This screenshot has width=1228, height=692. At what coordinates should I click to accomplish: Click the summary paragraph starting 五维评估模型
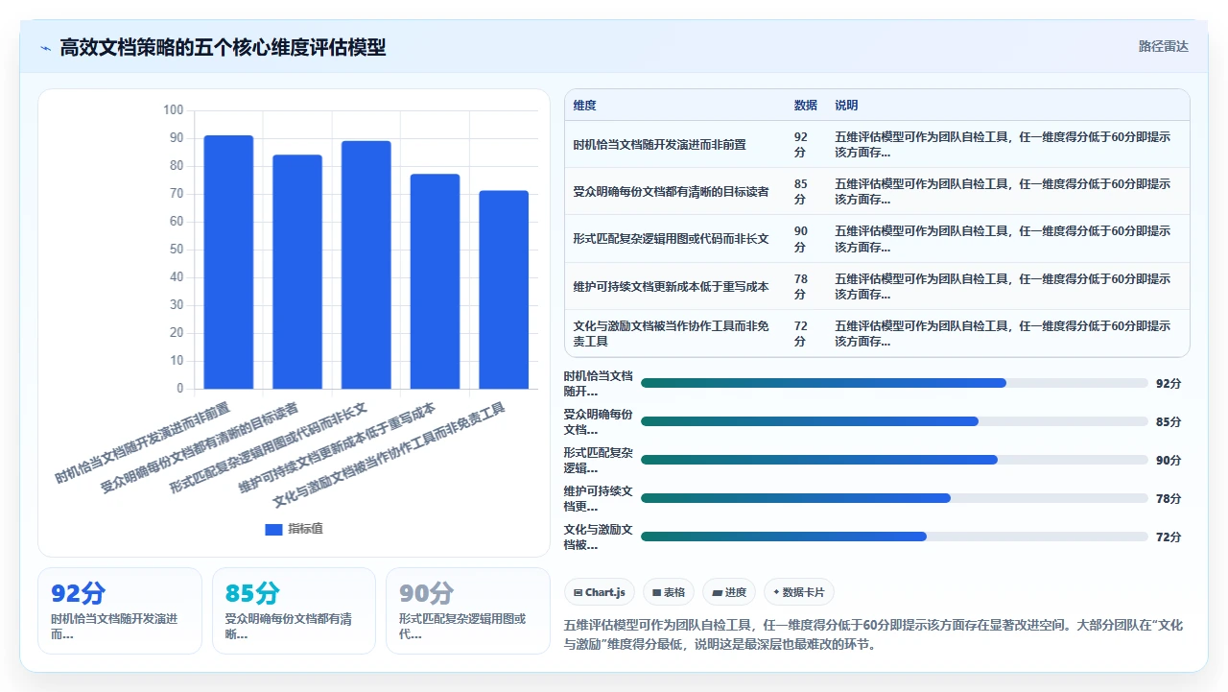point(874,634)
